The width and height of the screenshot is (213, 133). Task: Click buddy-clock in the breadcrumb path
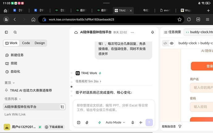pos(187,43)
